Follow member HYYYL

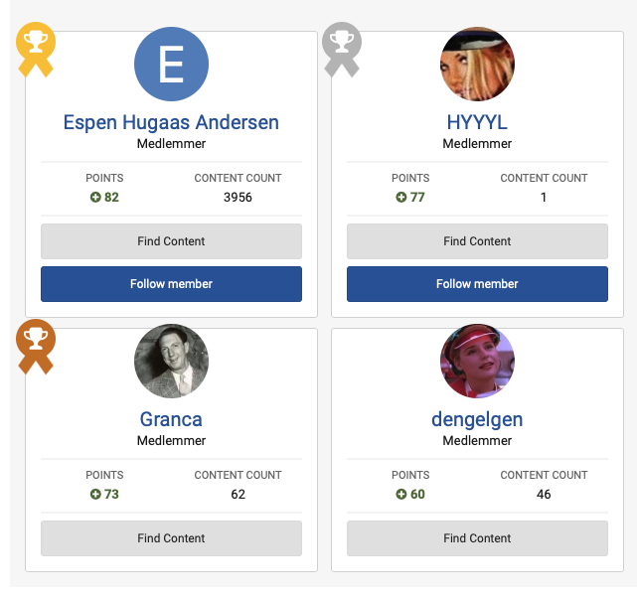[477, 284]
